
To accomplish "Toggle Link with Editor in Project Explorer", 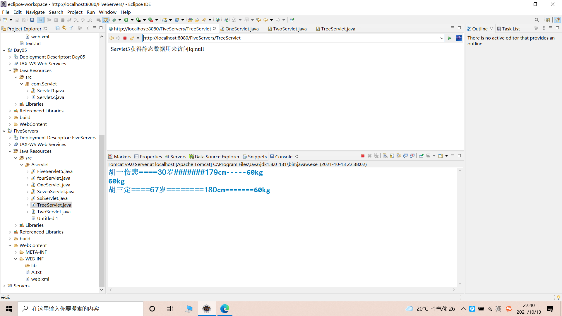I will (64, 28).
